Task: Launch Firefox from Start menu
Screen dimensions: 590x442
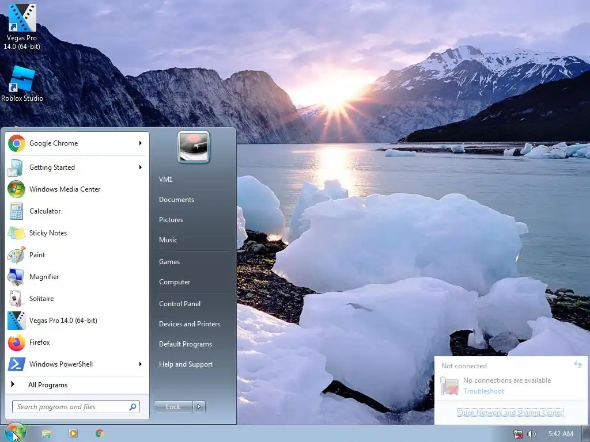Action: (x=77, y=342)
